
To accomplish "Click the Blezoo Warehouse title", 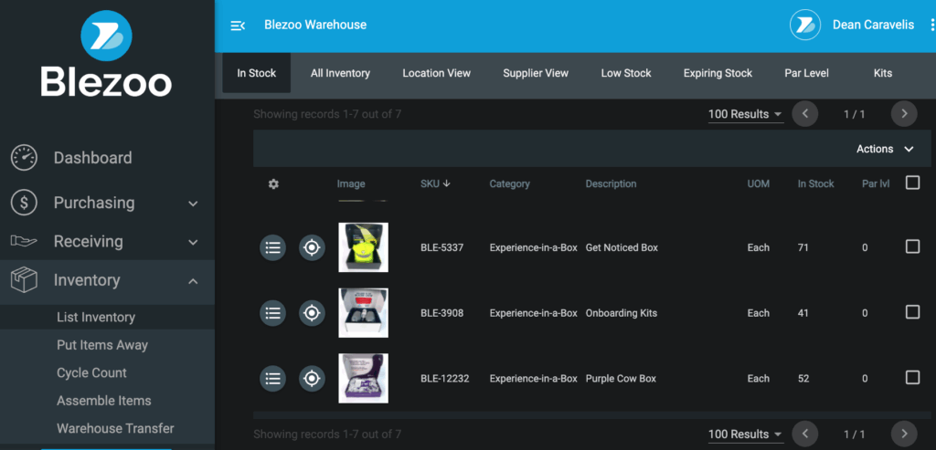I will point(315,25).
